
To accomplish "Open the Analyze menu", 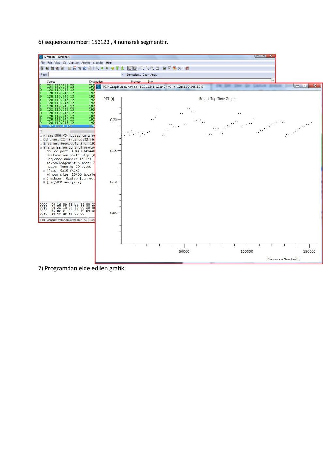I will (x=86, y=63).
